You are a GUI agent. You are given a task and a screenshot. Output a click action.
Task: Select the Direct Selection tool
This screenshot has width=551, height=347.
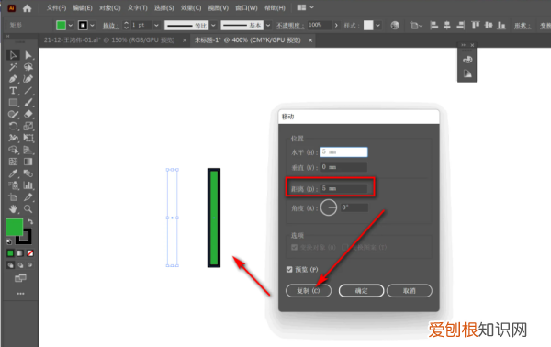point(28,55)
